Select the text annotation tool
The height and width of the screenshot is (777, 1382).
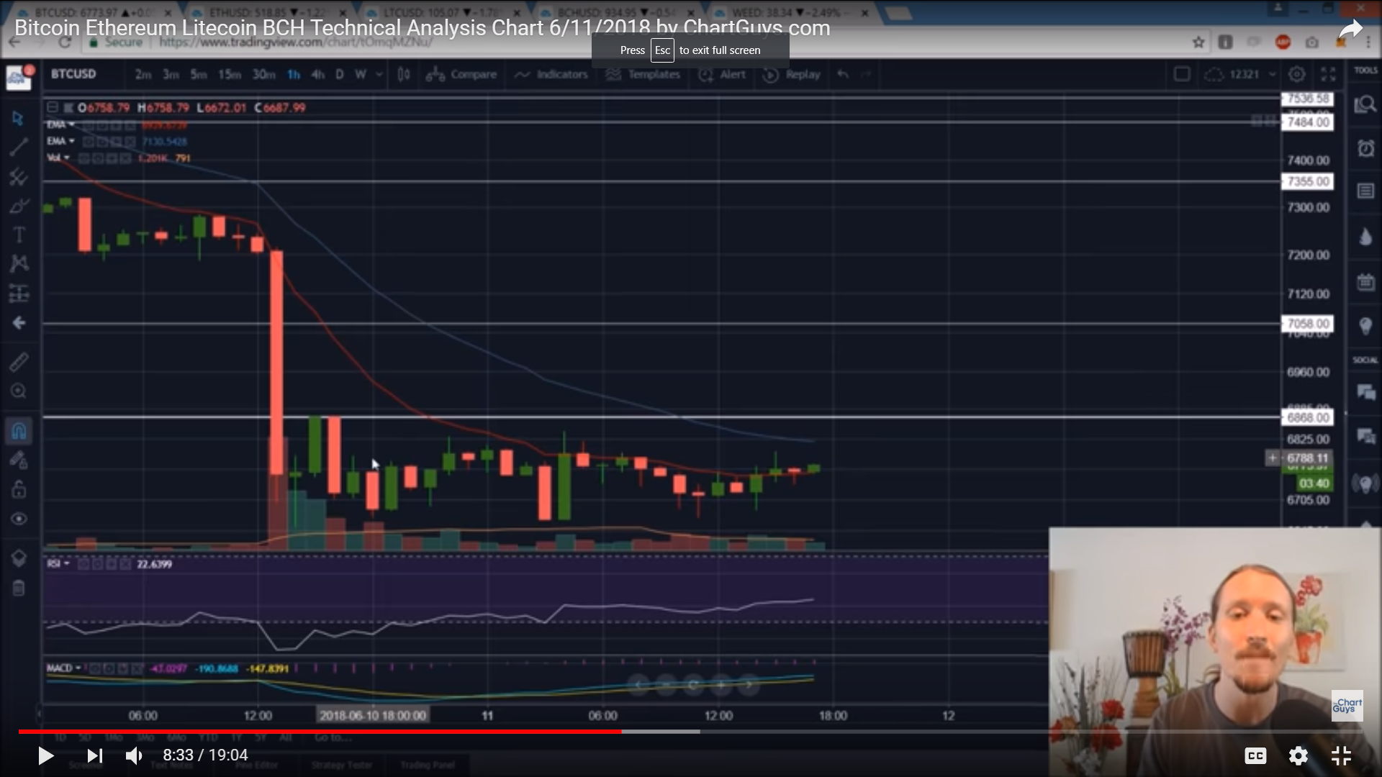pos(19,235)
